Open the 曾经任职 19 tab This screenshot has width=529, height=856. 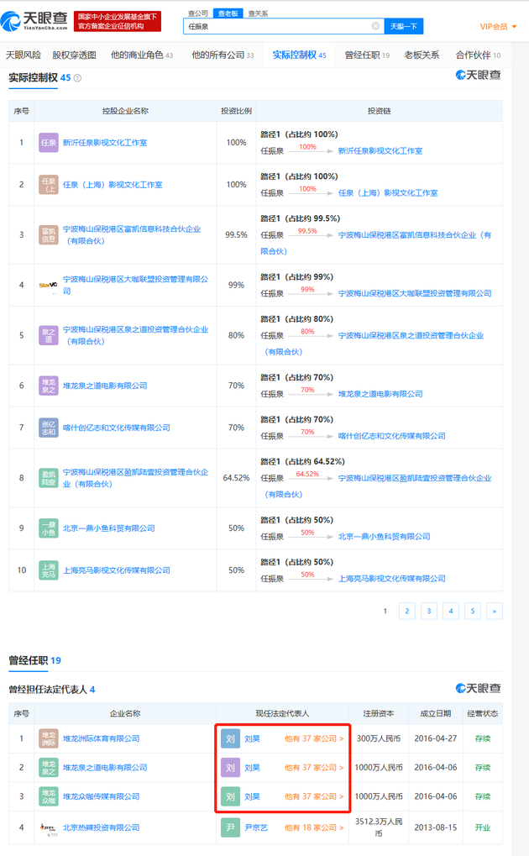click(367, 55)
